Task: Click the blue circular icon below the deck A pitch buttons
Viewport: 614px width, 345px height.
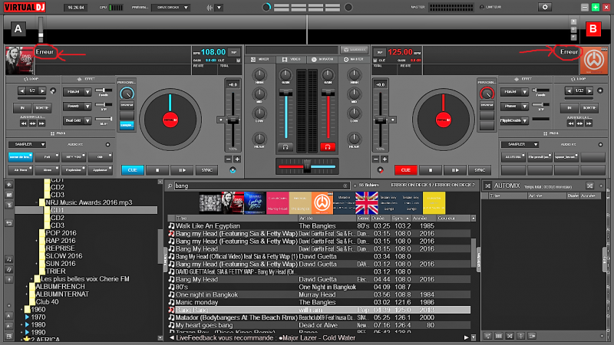Action: (x=233, y=170)
